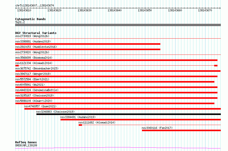Open variant nsv1121334 (Alsmadi2014) label

click(x=34, y=63)
